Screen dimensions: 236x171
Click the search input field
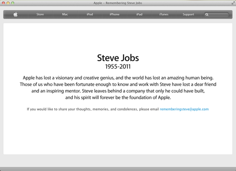[x=216, y=15]
